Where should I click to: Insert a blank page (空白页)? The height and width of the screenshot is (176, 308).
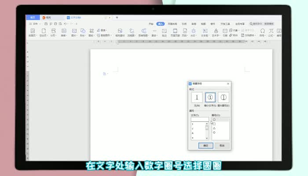[44, 33]
